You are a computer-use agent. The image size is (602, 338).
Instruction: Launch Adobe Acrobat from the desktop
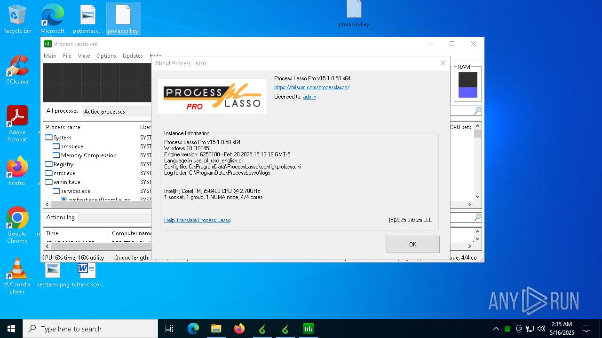17,124
